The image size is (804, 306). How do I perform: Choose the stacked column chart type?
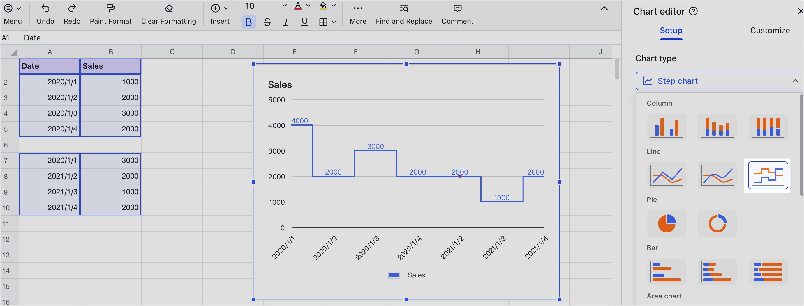717,127
